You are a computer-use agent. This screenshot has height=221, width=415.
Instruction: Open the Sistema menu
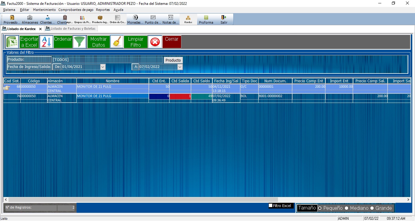click(x=9, y=10)
